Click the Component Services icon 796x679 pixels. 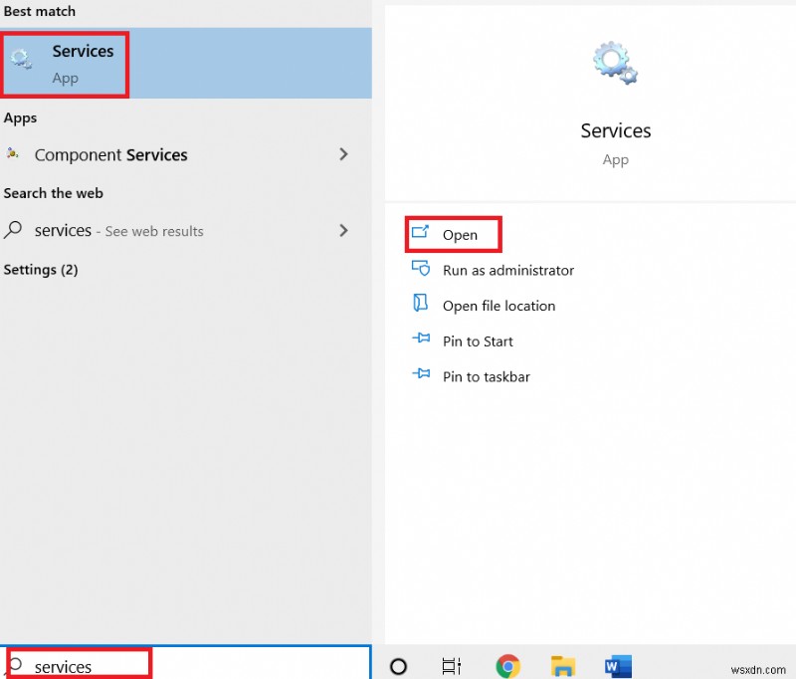pyautogui.click(x=13, y=152)
